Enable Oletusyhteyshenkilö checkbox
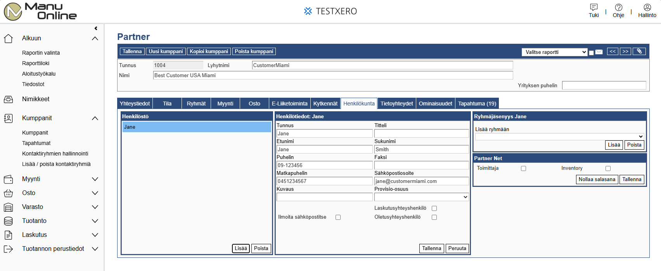The height and width of the screenshot is (271, 661). (x=434, y=217)
